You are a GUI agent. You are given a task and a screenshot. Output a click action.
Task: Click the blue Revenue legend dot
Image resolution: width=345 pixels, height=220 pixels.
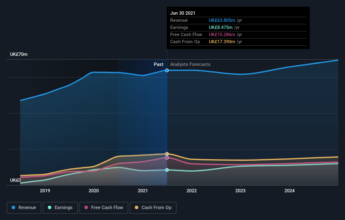click(x=13, y=207)
